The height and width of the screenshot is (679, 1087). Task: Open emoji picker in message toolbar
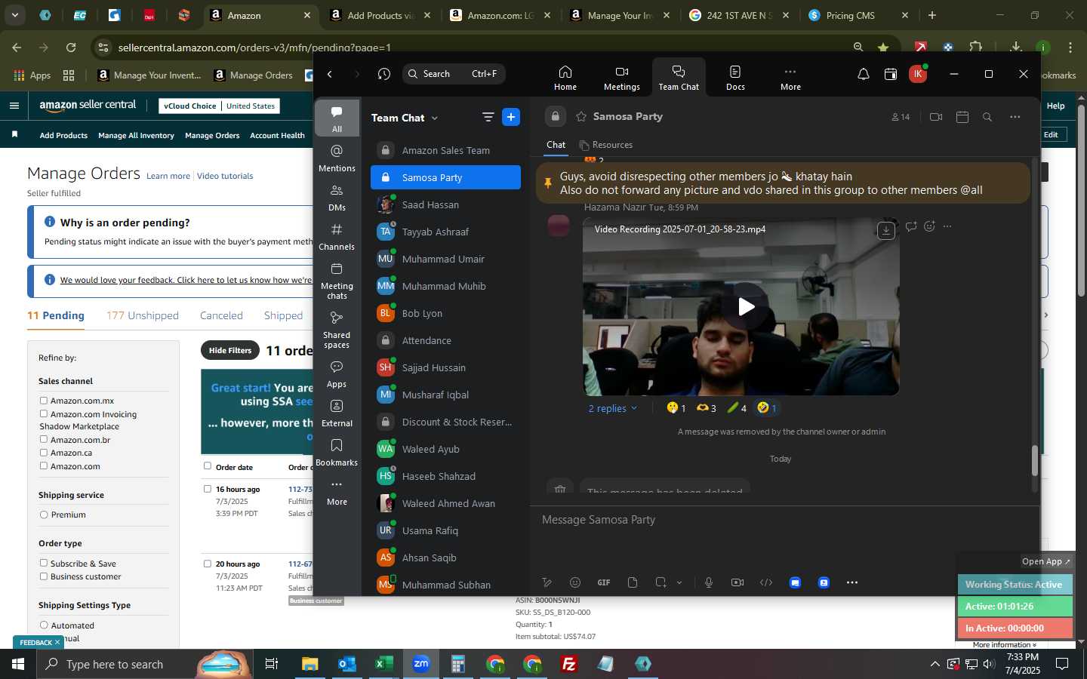pyautogui.click(x=575, y=582)
